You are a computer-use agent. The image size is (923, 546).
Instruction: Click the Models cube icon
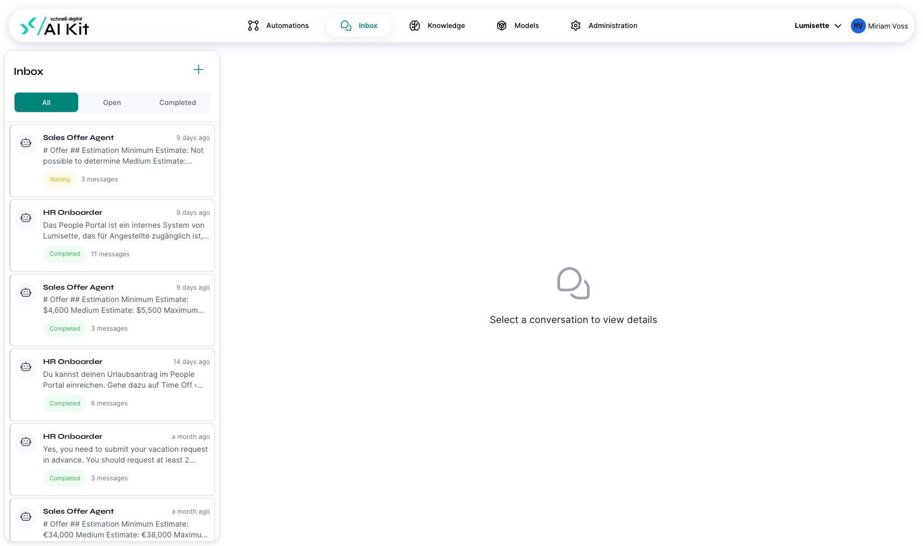(501, 25)
